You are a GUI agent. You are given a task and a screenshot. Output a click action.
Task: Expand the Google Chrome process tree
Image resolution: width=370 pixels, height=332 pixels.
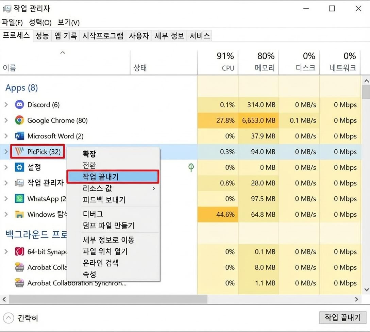click(x=6, y=120)
